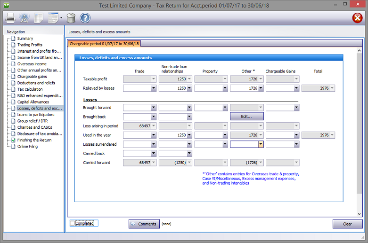Click Brought forward Property input field
Viewport: 368px width, 243px height.
pyautogui.click(x=208, y=108)
